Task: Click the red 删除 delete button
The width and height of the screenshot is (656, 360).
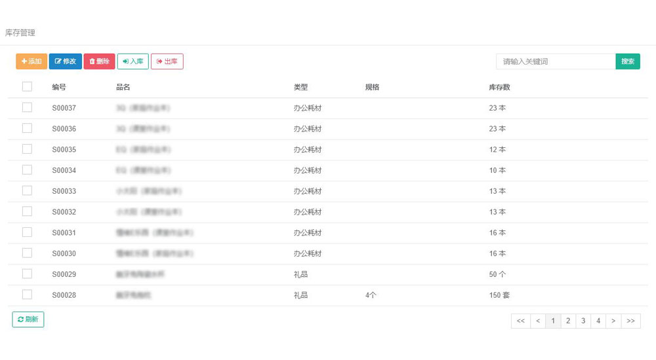Action: pyautogui.click(x=99, y=62)
